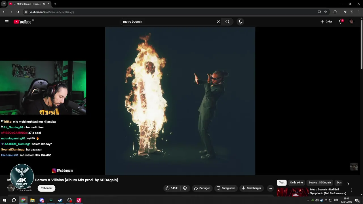The height and width of the screenshot is (204, 363).
Task: Open options for Red Bull Symphonic video
Action: tap(351, 190)
